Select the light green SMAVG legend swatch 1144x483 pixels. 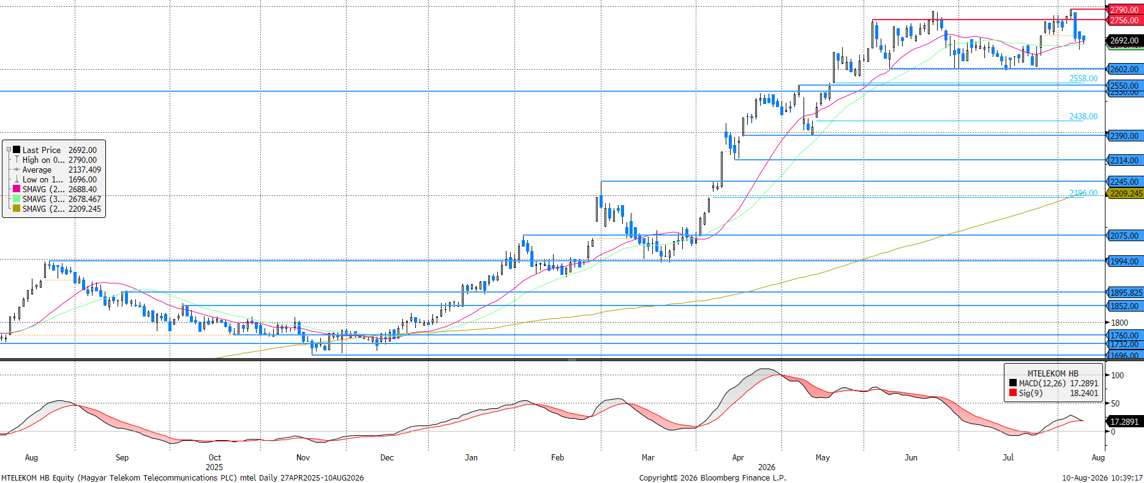(x=17, y=198)
